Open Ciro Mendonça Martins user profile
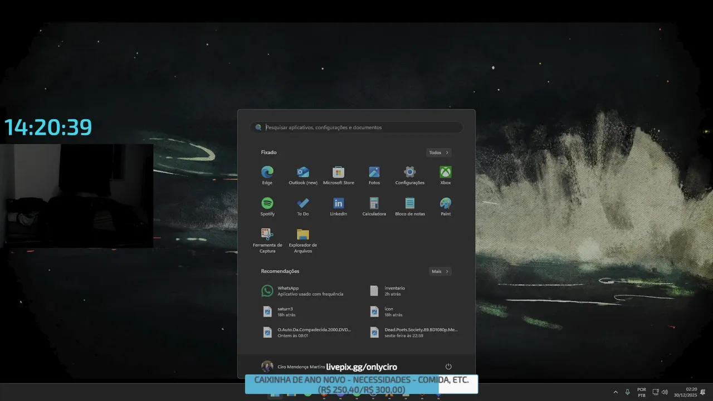 (293, 366)
